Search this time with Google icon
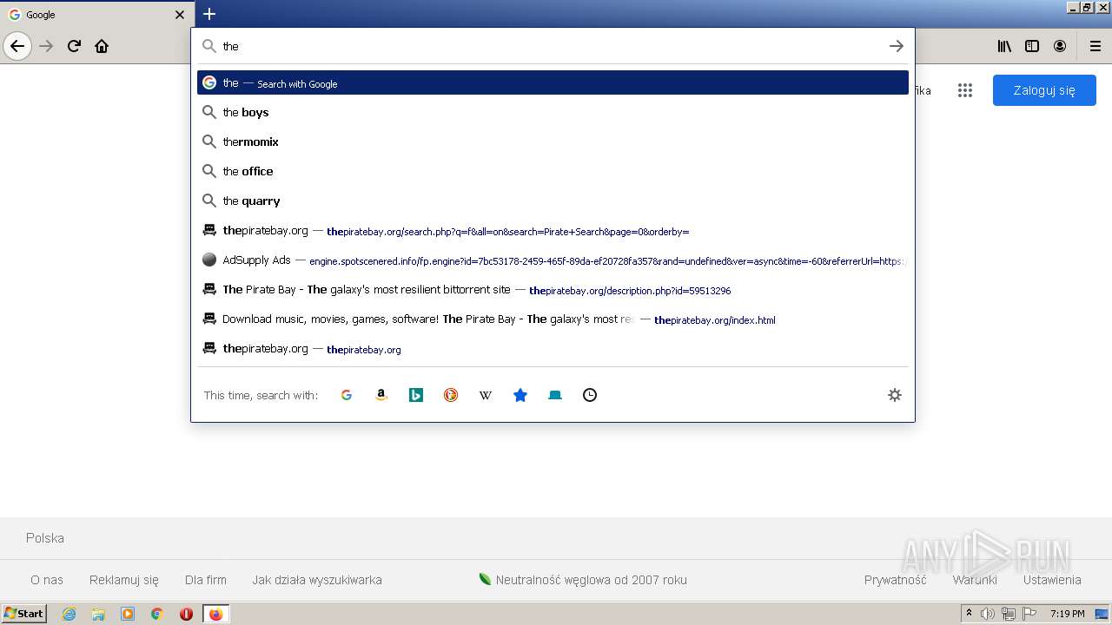 click(x=347, y=395)
